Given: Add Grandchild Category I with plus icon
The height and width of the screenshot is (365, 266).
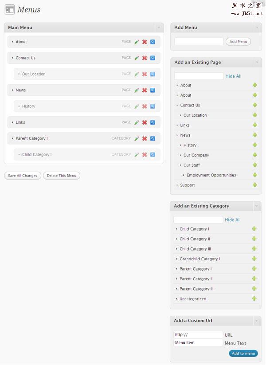Looking at the screenshot, I should 254,259.
